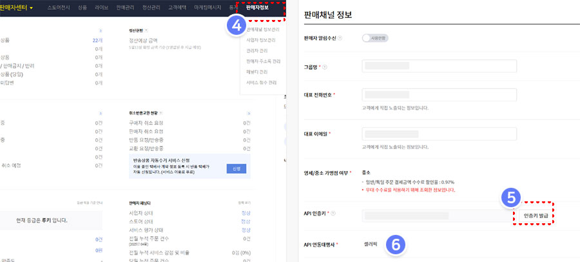Click the 0건 count beside 교환 요청/반송중
580x262 pixels.
[x=247, y=148]
